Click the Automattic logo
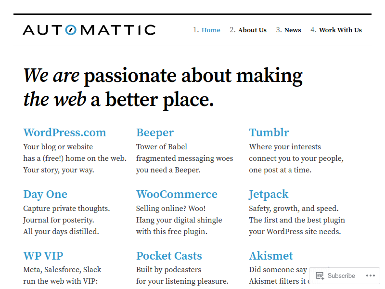This screenshot has height=289, width=385. [x=89, y=30]
